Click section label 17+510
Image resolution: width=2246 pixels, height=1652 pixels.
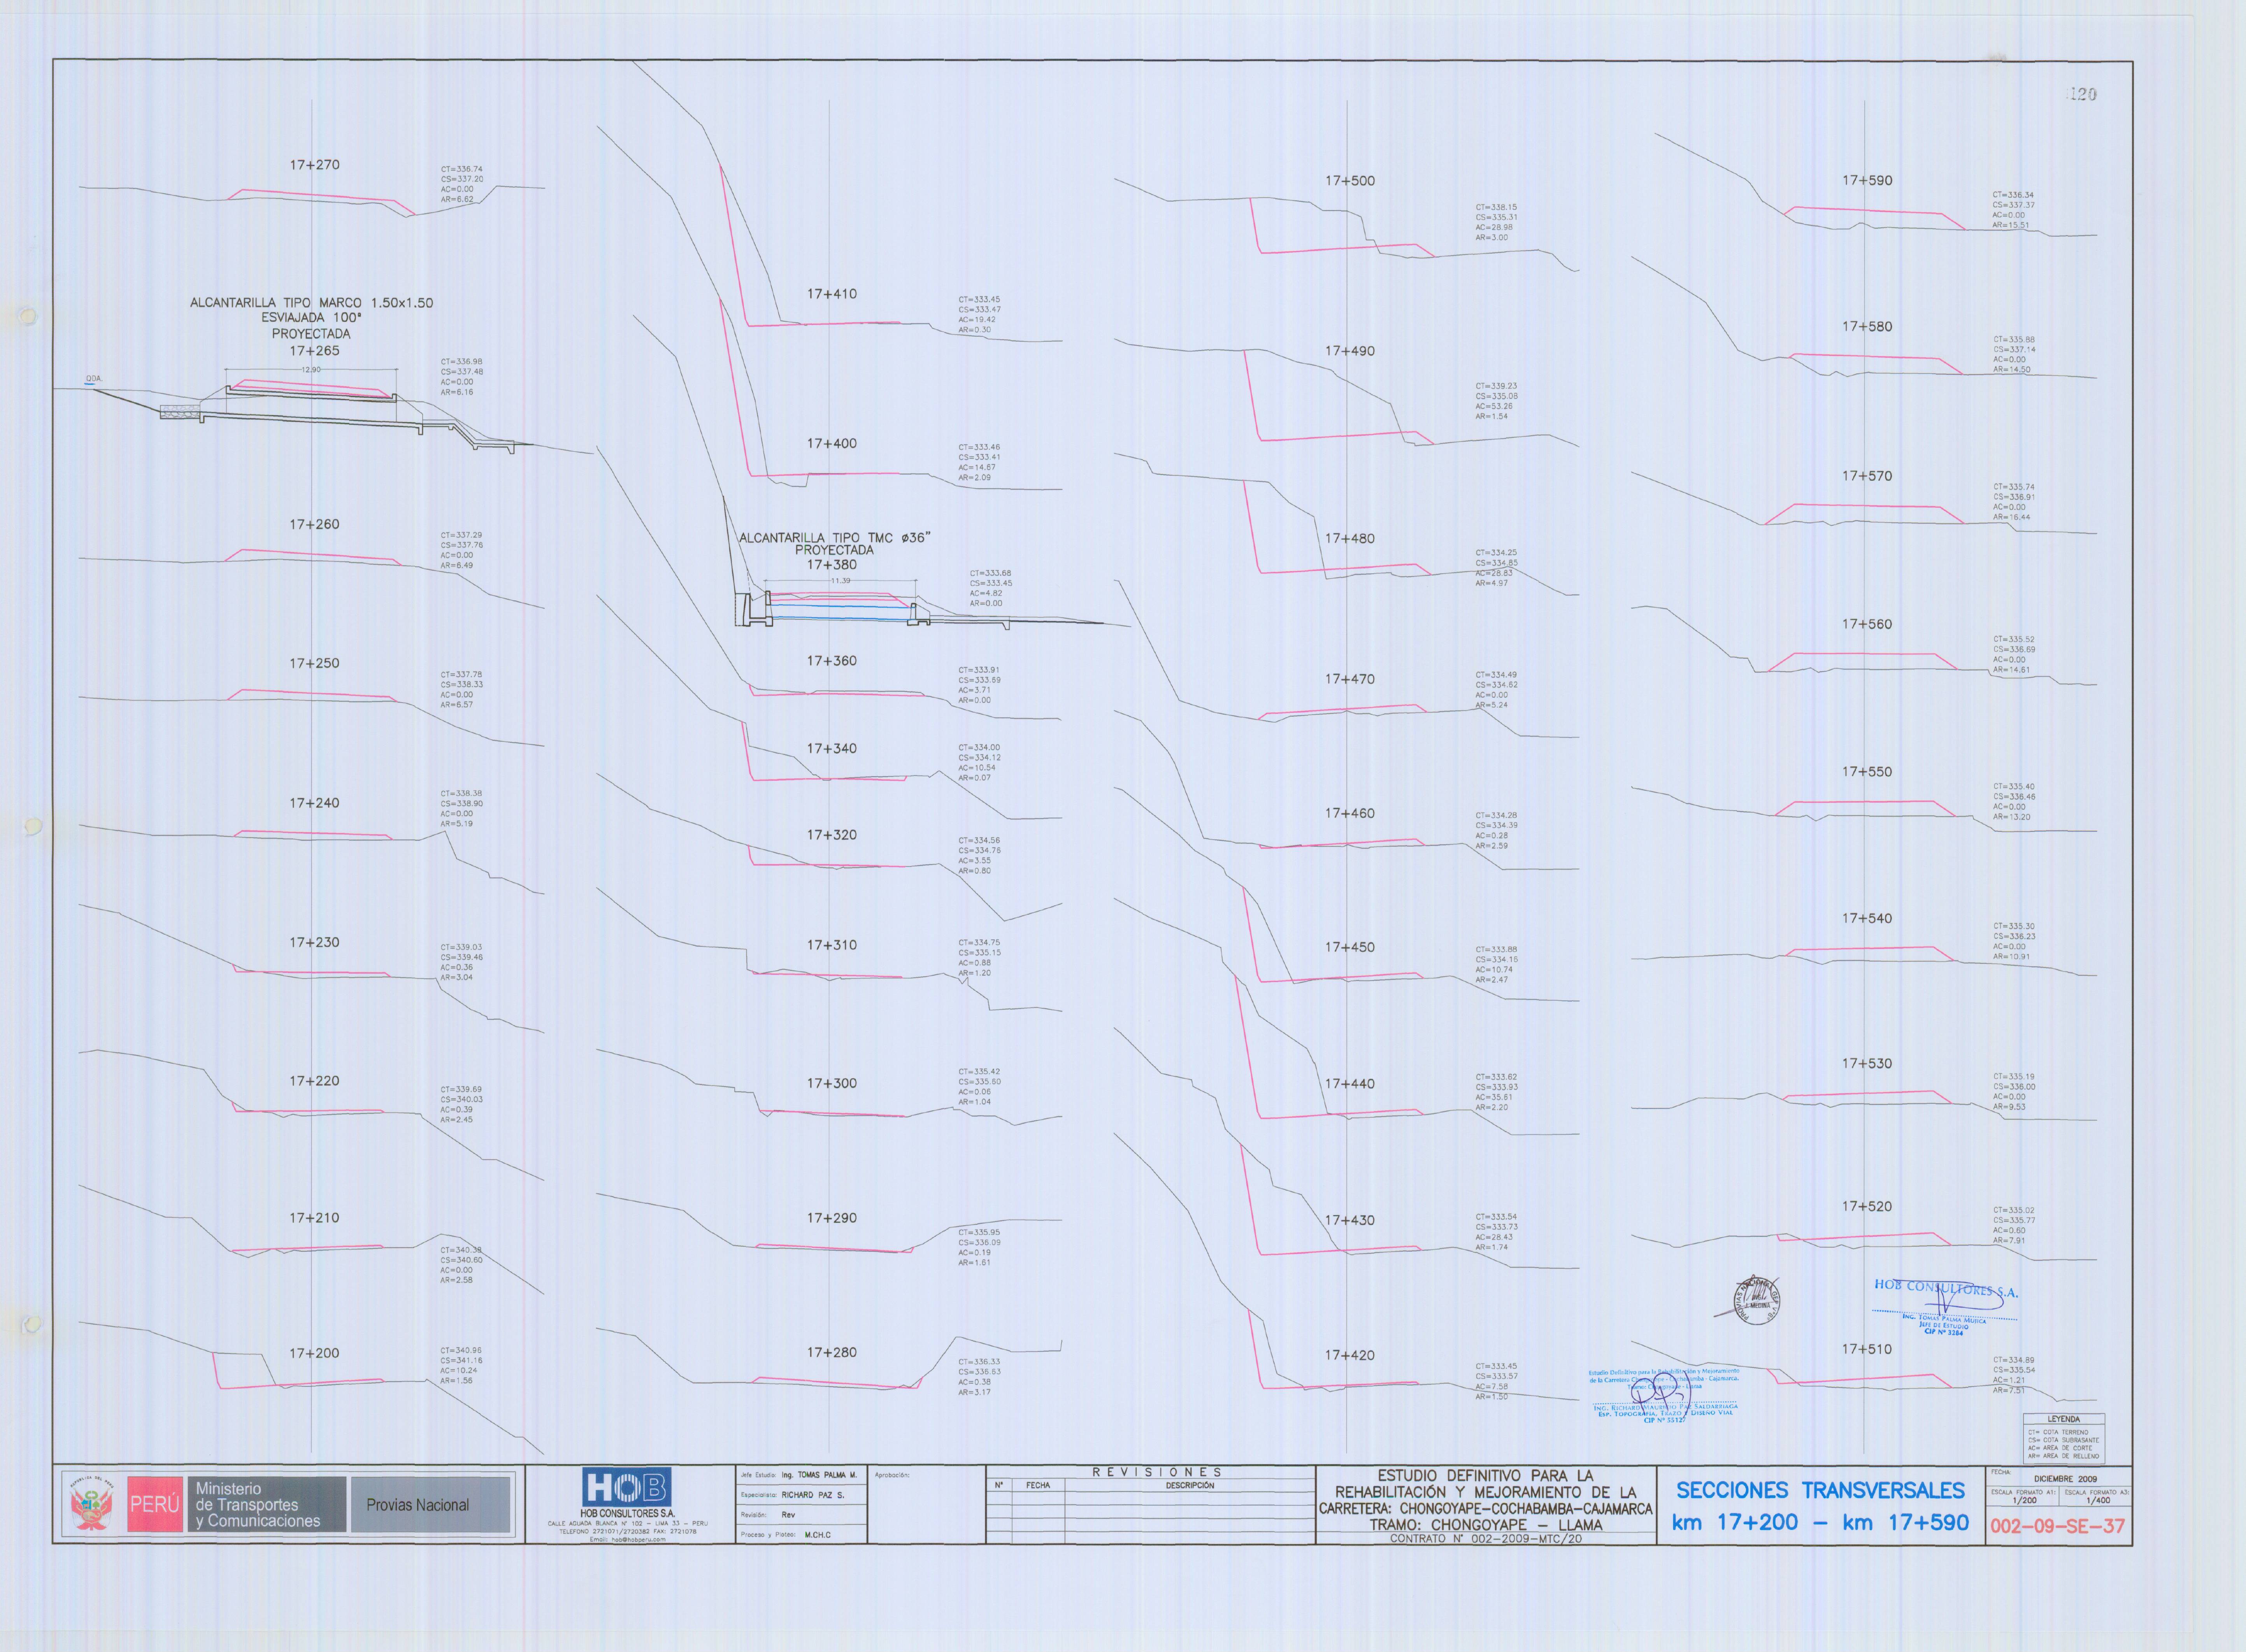(x=1867, y=1350)
